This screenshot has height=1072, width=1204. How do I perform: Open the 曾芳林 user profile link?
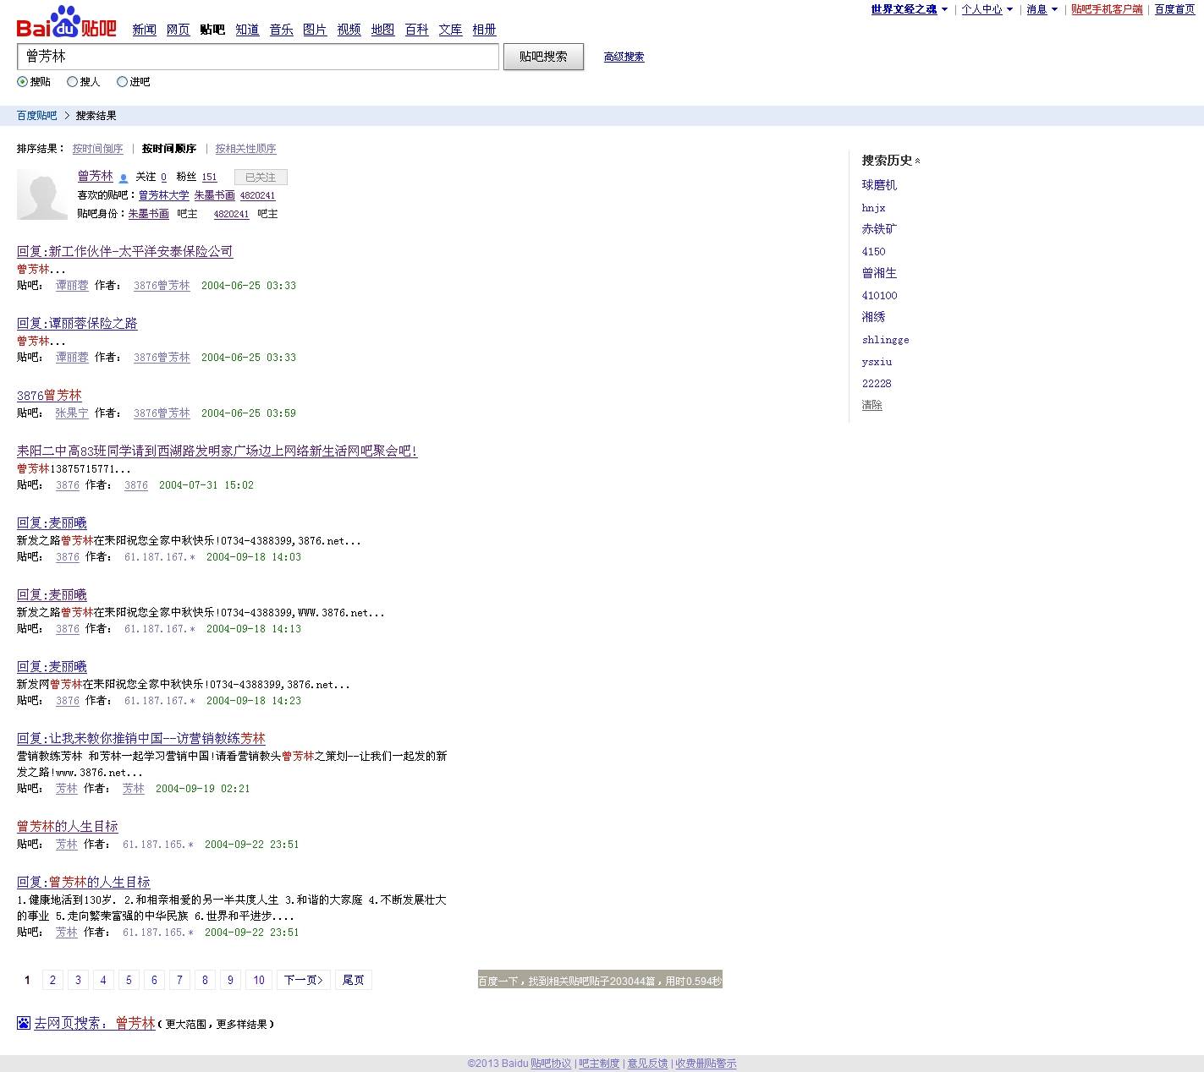[x=96, y=176]
